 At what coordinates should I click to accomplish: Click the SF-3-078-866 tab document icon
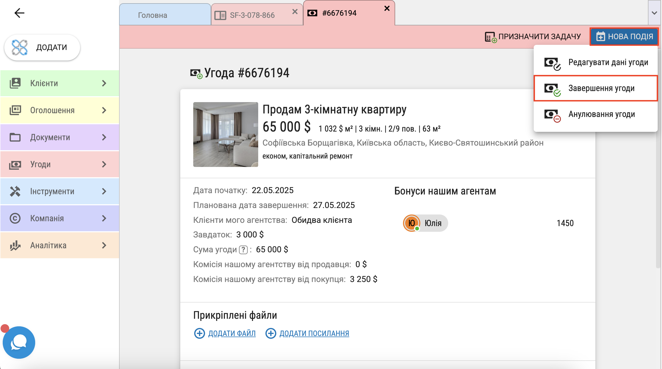220,15
